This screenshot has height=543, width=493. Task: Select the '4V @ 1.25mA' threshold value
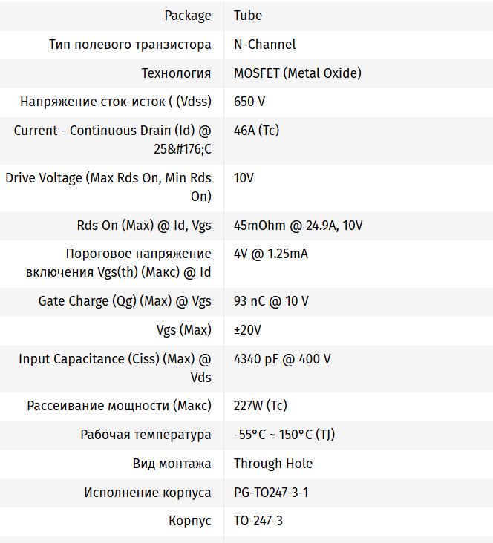click(x=270, y=254)
